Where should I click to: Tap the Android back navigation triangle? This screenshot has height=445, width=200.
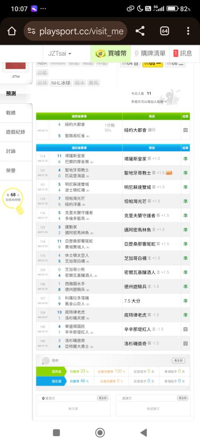pyautogui.click(x=144, y=433)
